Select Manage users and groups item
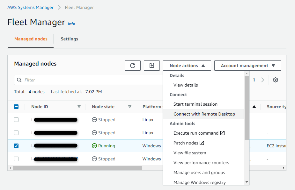The height and width of the screenshot is (190, 295). [203, 172]
